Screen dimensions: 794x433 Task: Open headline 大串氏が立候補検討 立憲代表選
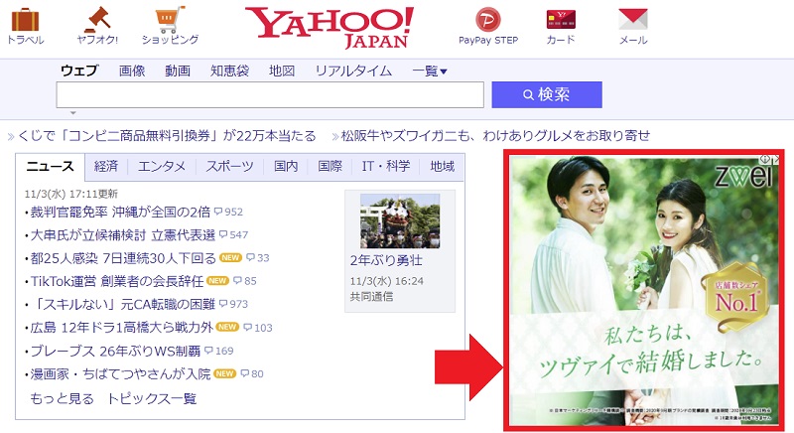(x=123, y=235)
